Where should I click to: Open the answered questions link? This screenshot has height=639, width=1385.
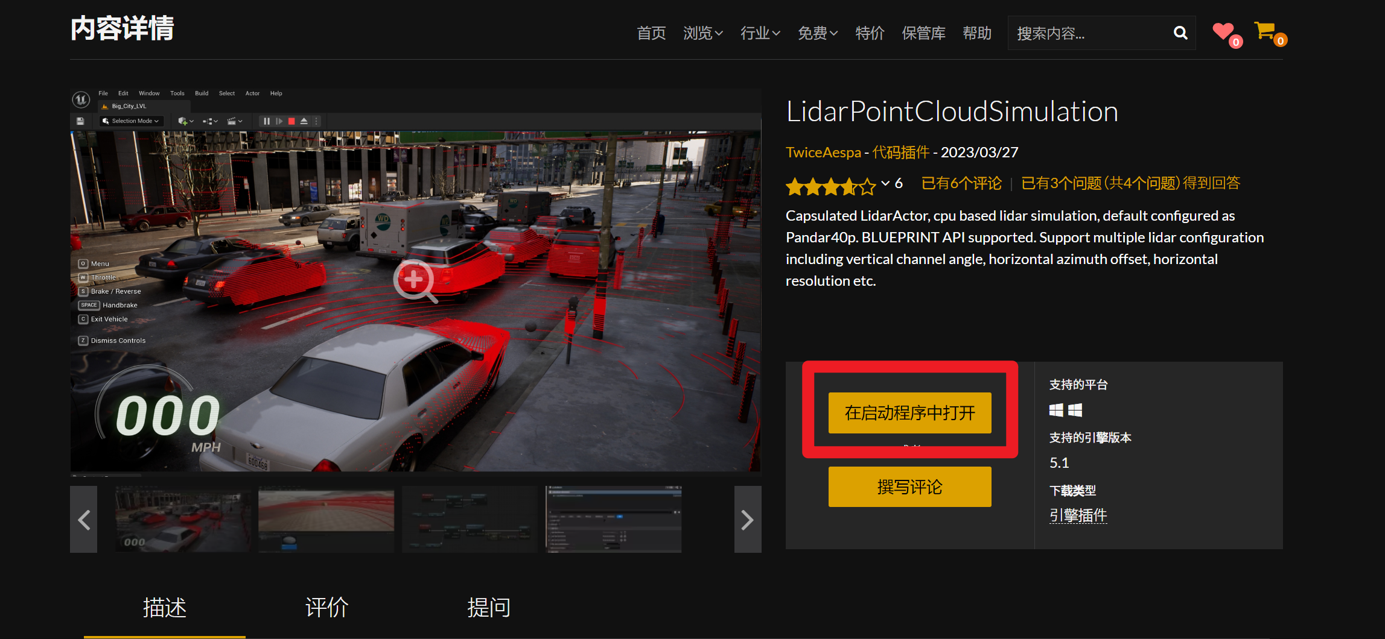(1130, 183)
